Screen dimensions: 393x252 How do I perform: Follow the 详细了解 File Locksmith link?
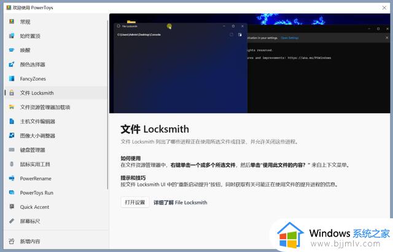pyautogui.click(x=180, y=202)
